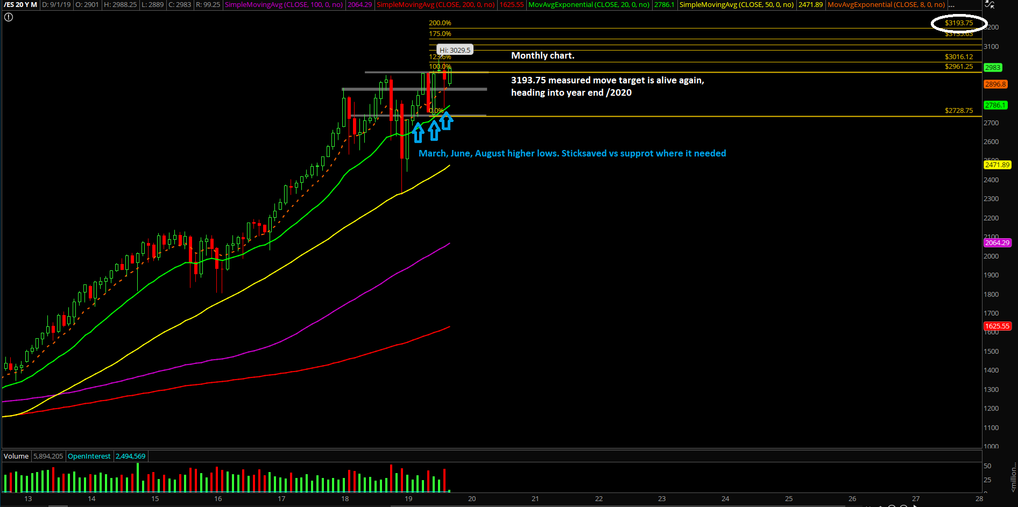Select the 2471.89 value in header
Viewport: 1018px width, 507px height.
[810, 5]
